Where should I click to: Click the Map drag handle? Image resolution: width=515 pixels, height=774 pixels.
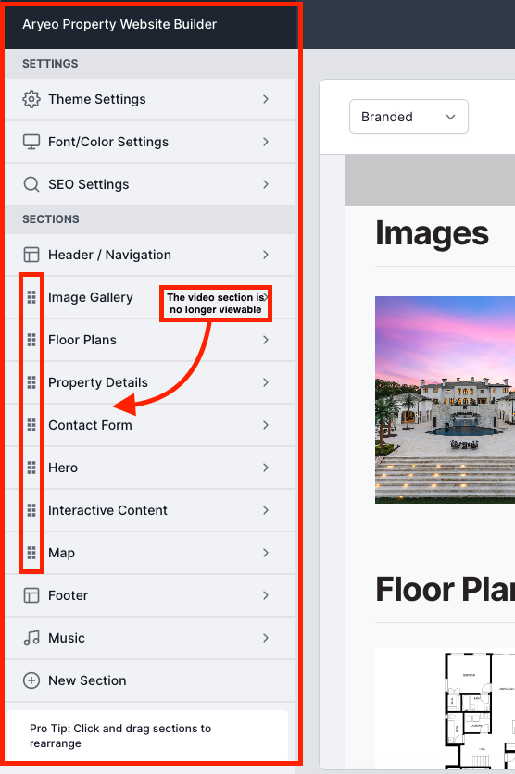31,553
